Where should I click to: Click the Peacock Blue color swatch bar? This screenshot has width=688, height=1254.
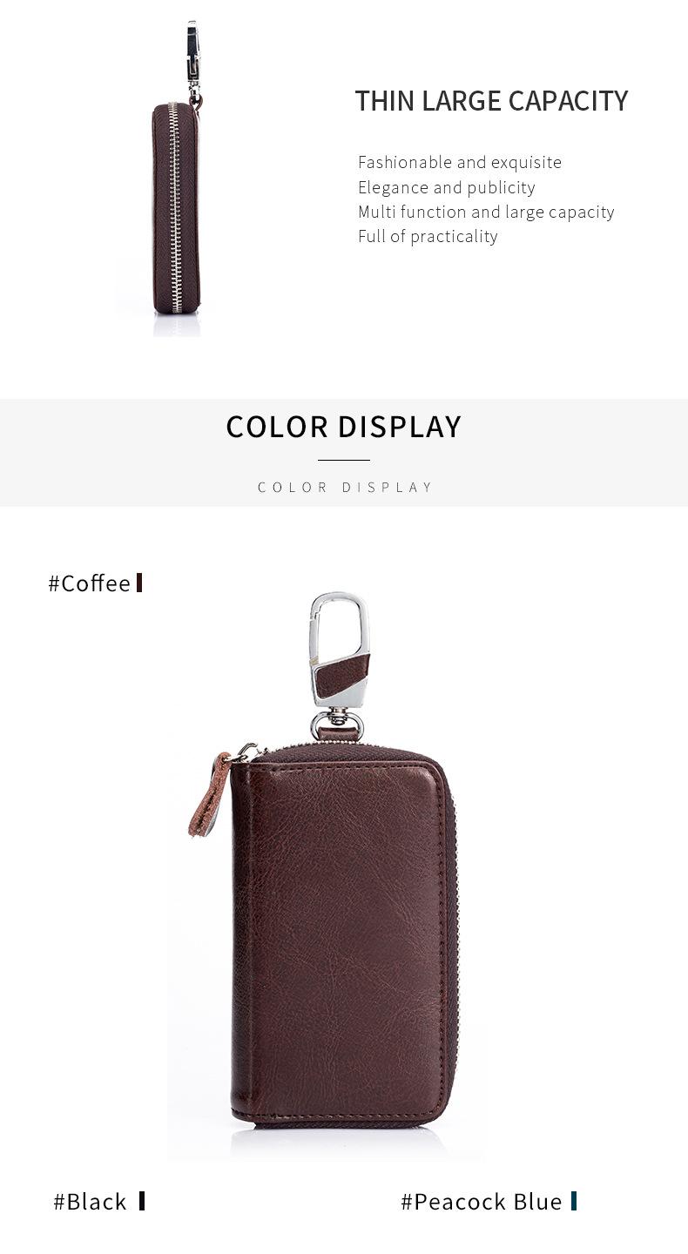pyautogui.click(x=574, y=1201)
